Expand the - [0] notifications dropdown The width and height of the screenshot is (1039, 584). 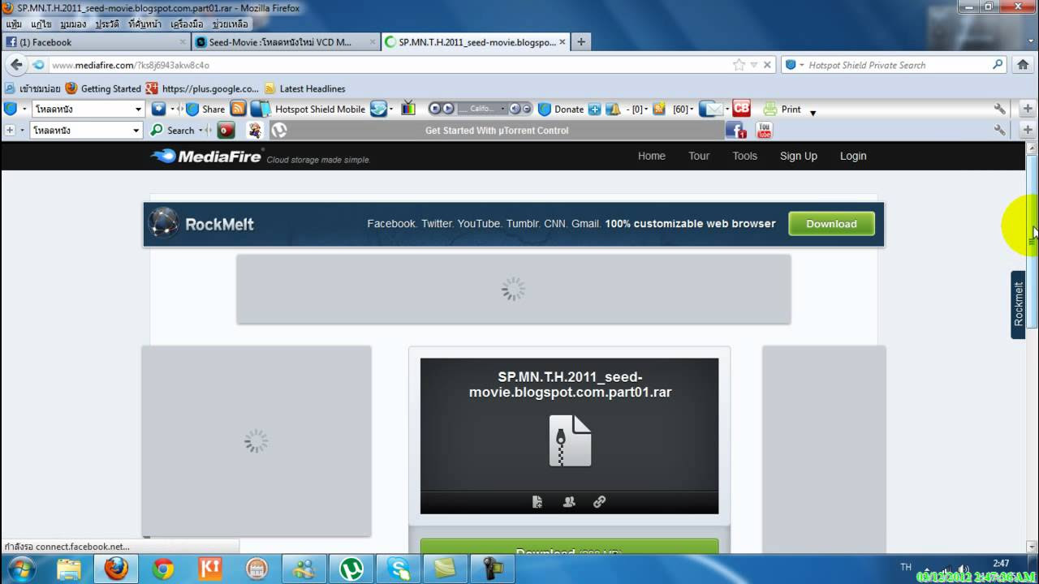click(x=646, y=109)
